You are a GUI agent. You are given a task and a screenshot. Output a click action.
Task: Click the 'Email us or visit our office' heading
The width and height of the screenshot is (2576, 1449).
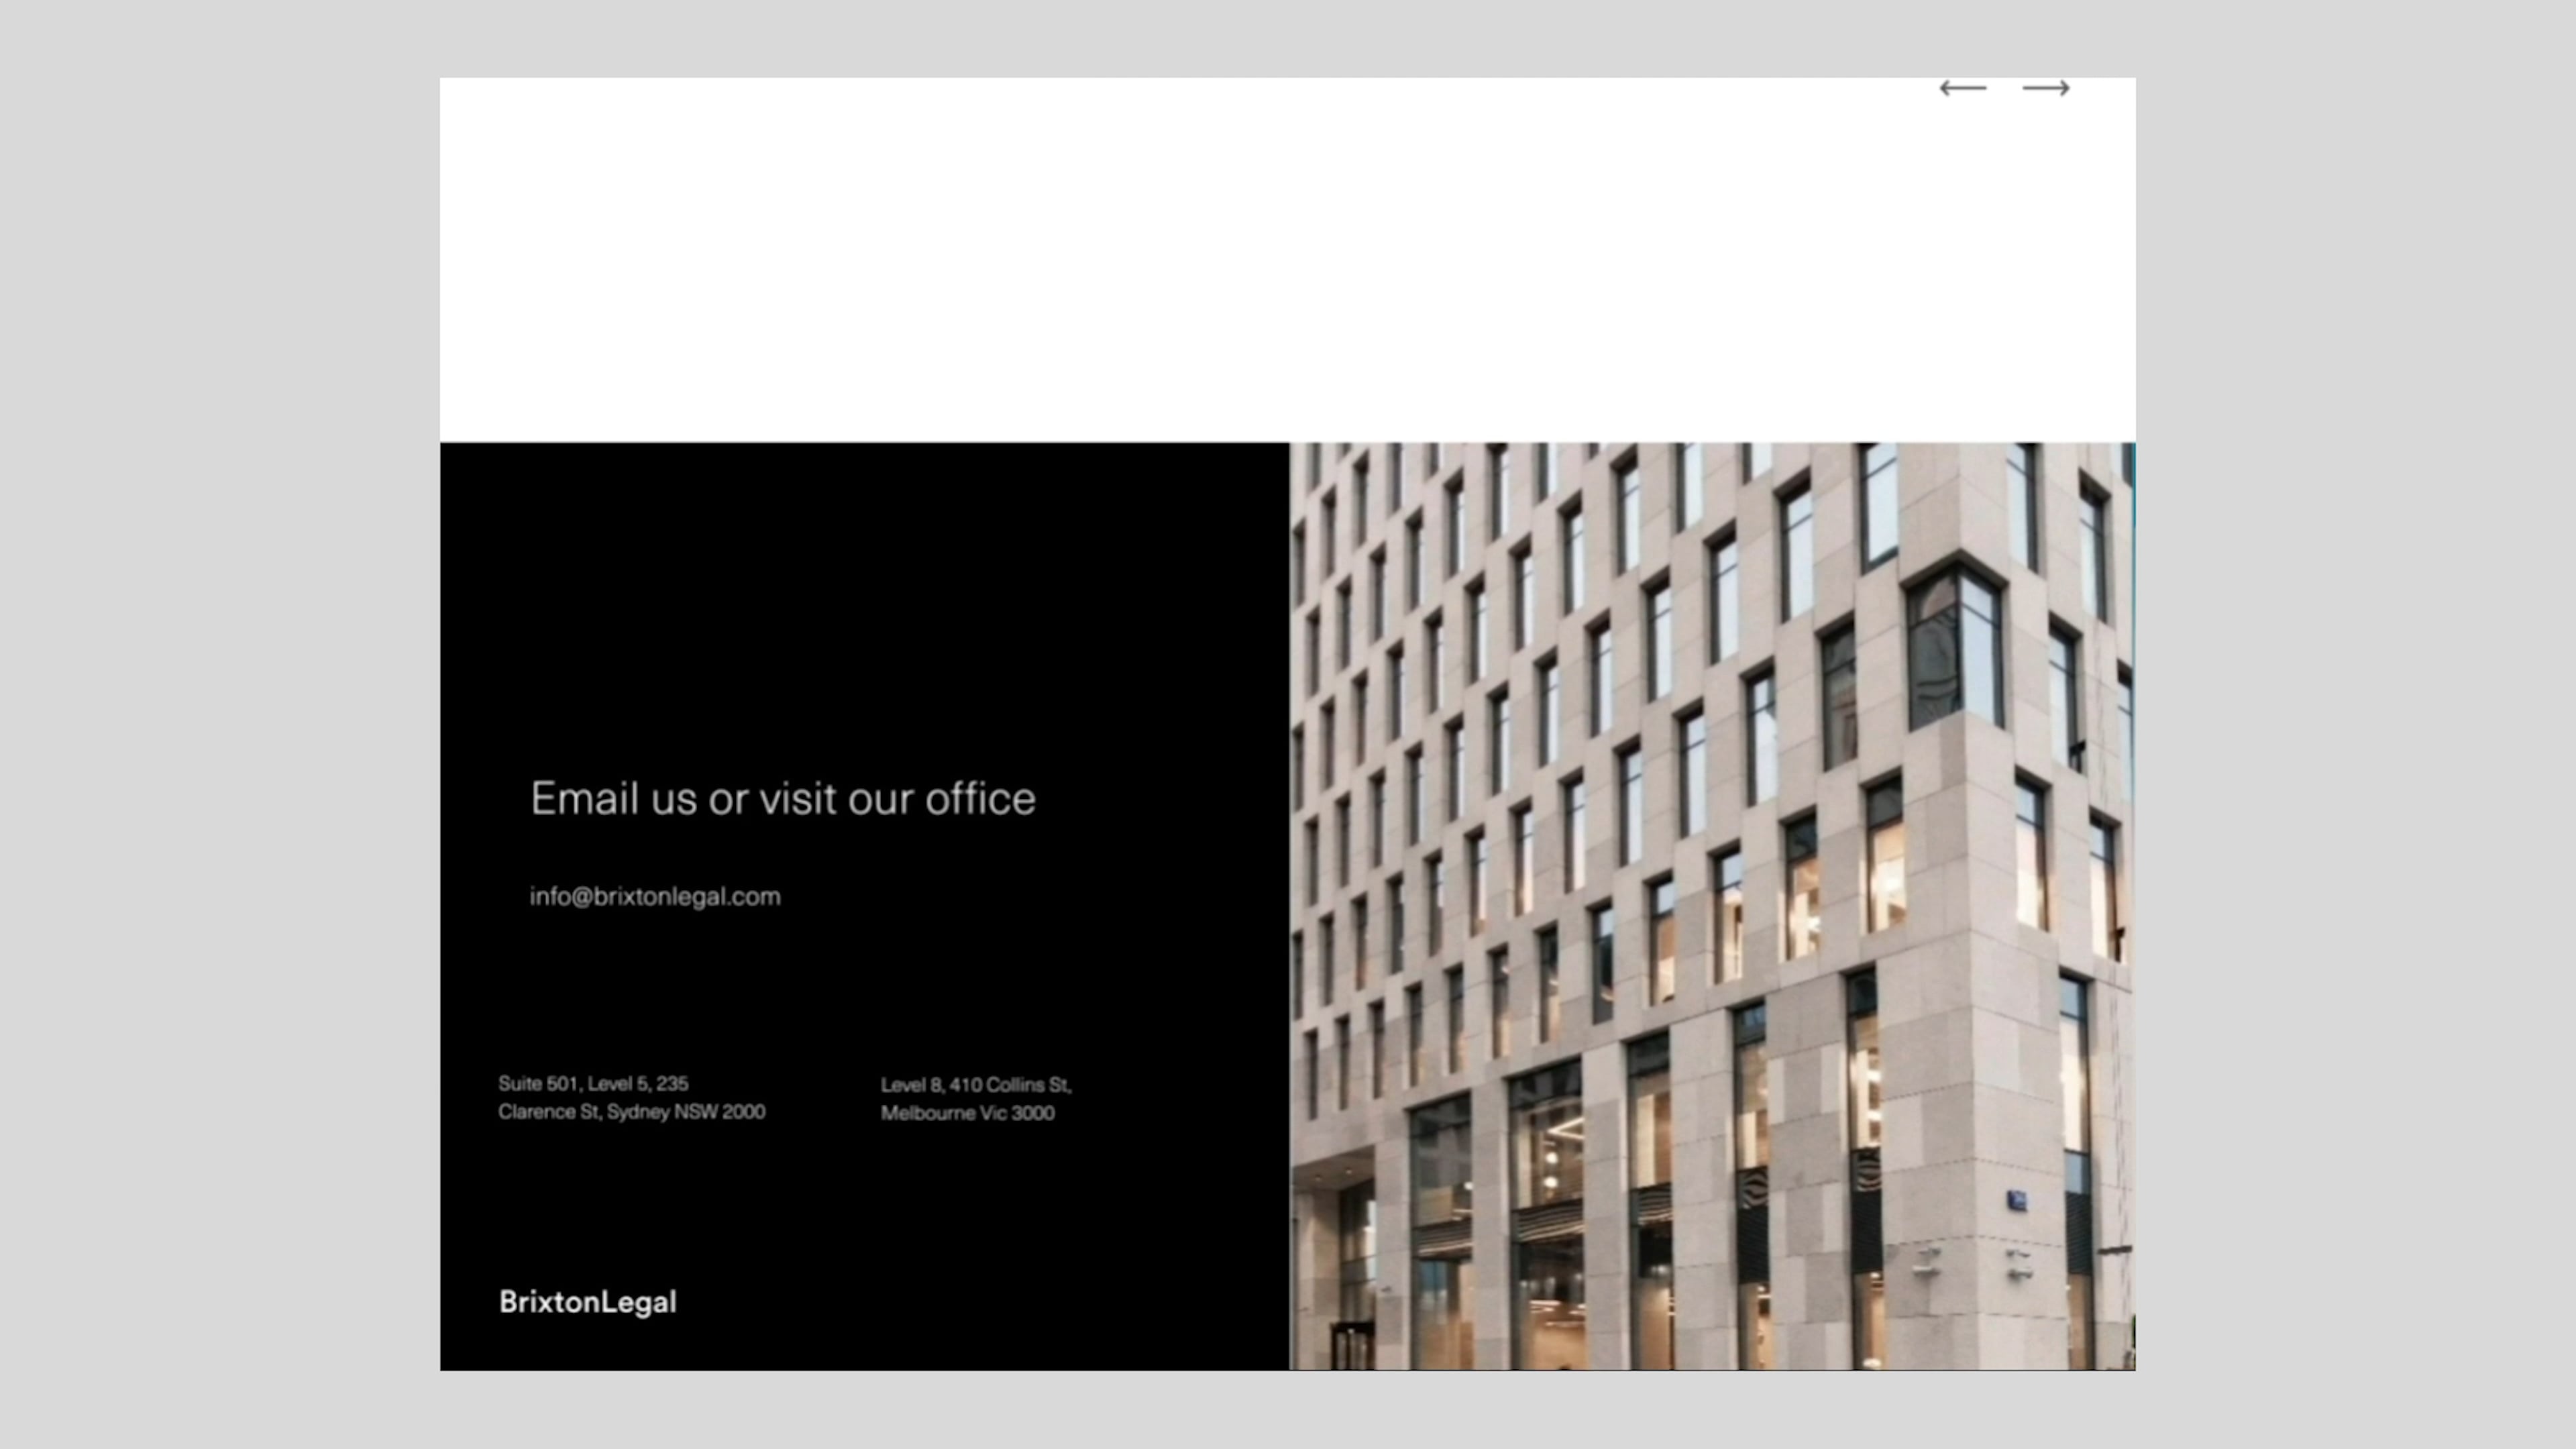point(783,799)
